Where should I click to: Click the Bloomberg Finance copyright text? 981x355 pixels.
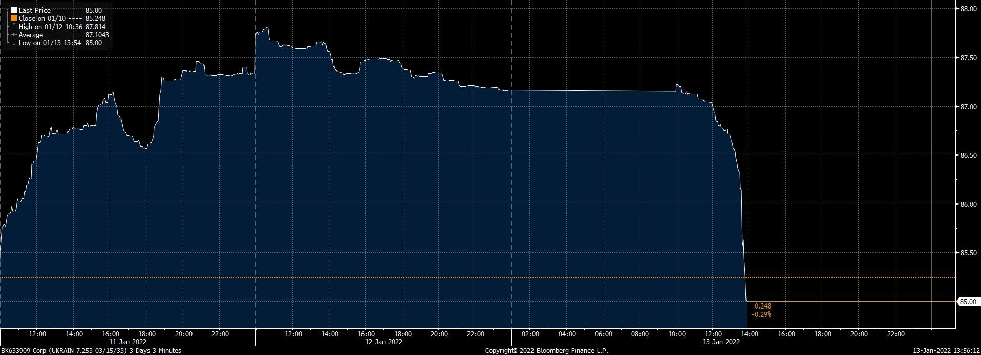(x=546, y=351)
